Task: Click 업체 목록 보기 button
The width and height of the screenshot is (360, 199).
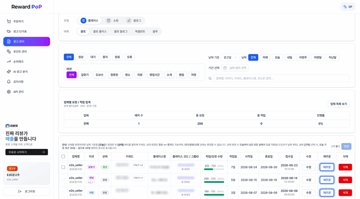Action: tap(339, 104)
